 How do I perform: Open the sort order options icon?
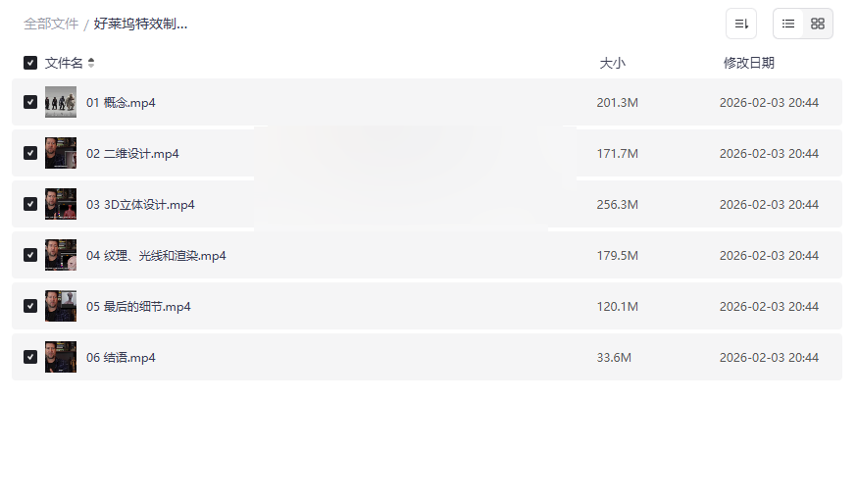click(x=741, y=24)
